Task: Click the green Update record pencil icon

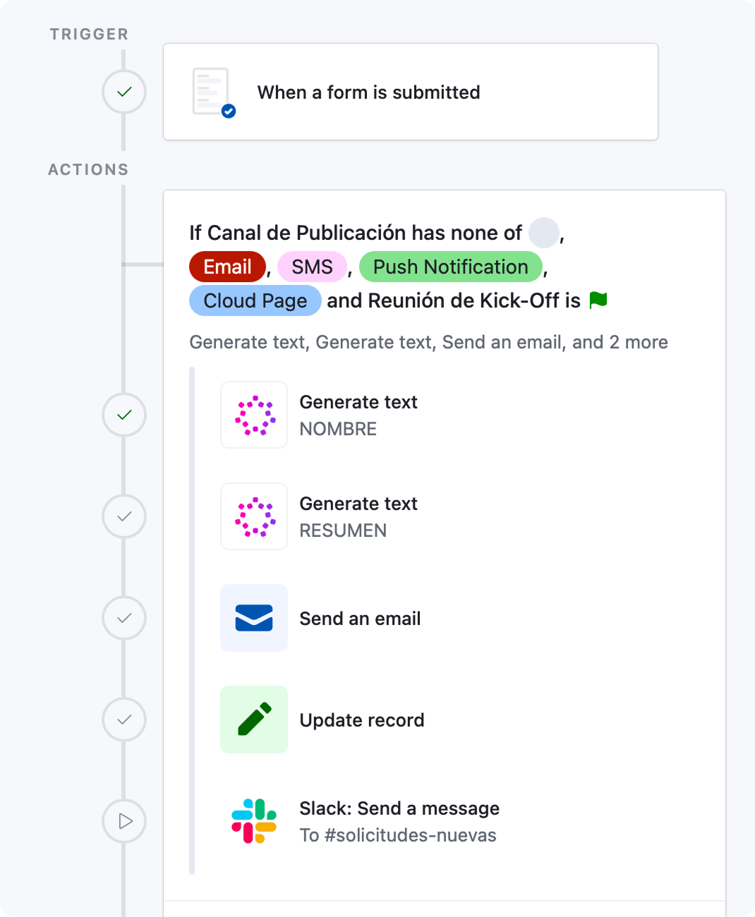Action: point(254,720)
